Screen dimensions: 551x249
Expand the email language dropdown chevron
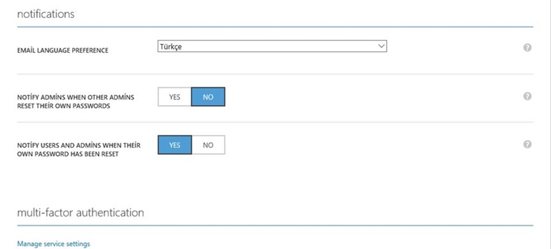381,46
